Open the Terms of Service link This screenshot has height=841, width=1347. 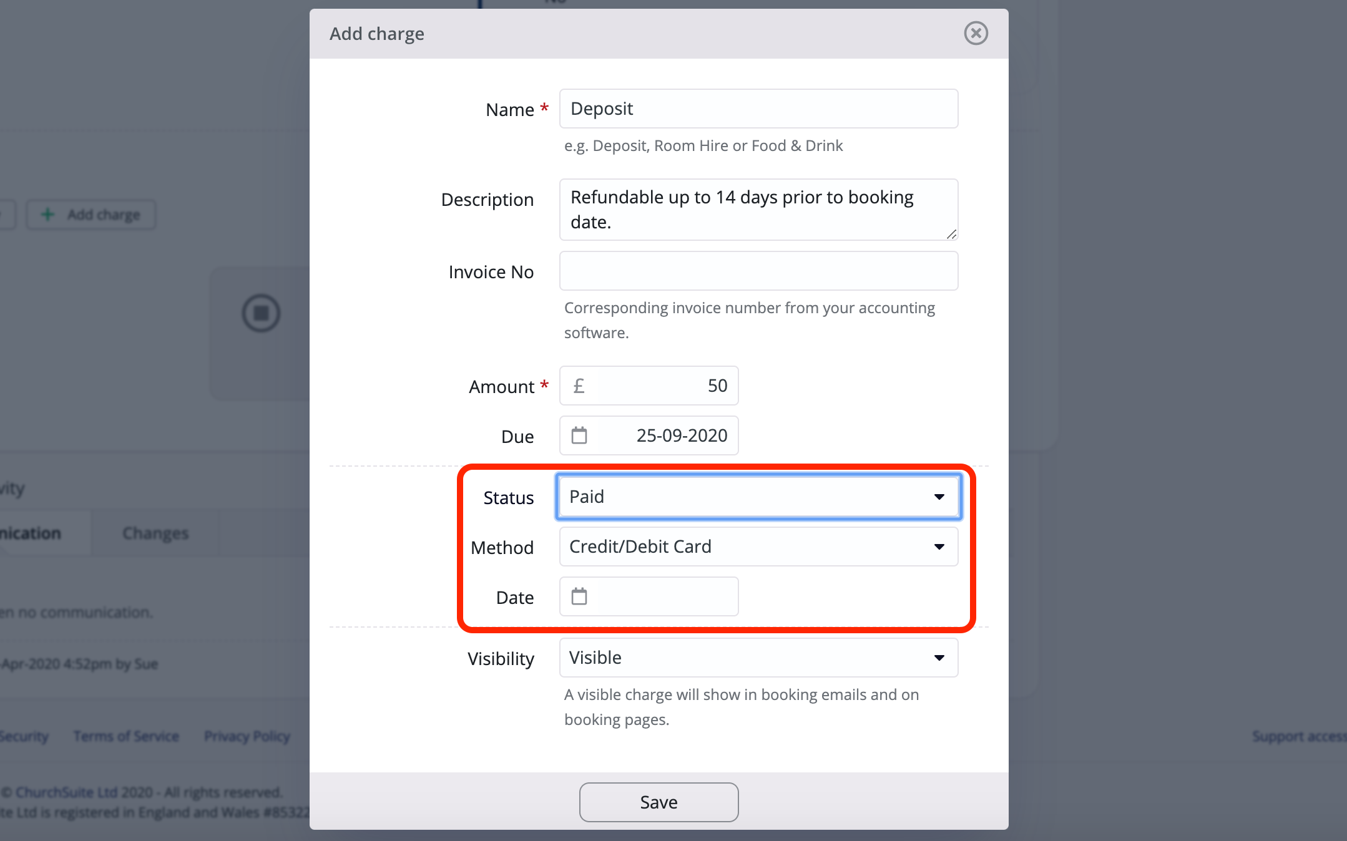pyautogui.click(x=126, y=736)
